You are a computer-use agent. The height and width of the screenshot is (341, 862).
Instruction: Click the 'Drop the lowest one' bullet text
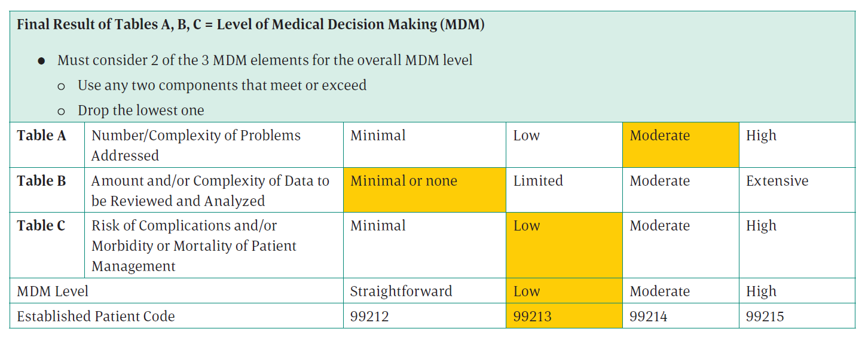pyautogui.click(x=141, y=110)
